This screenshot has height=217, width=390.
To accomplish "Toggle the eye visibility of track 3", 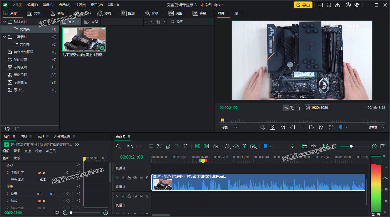I will [135, 178].
